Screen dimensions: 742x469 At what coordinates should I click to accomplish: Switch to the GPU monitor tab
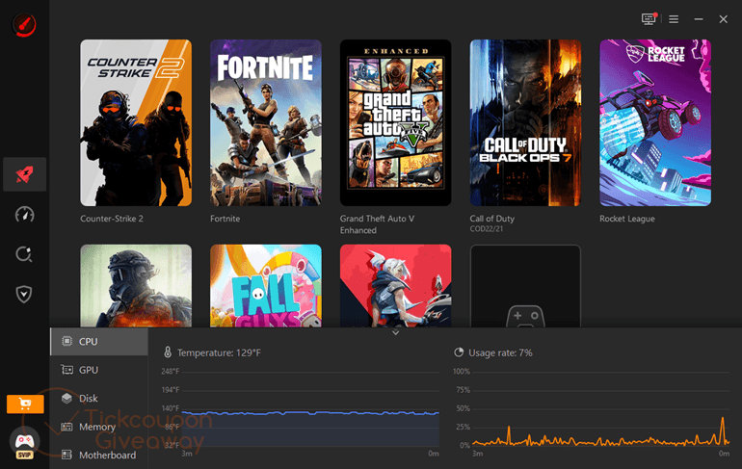[99, 370]
